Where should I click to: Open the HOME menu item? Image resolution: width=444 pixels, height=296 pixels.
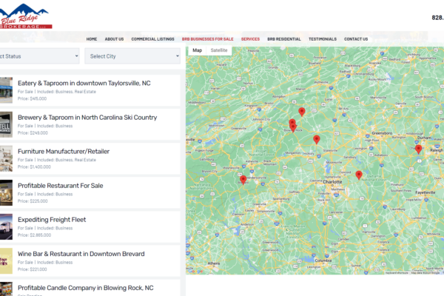(x=92, y=39)
